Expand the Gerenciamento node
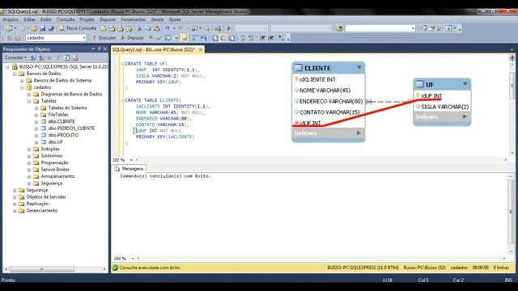Screen dimensions: 518x291 coord(15,211)
